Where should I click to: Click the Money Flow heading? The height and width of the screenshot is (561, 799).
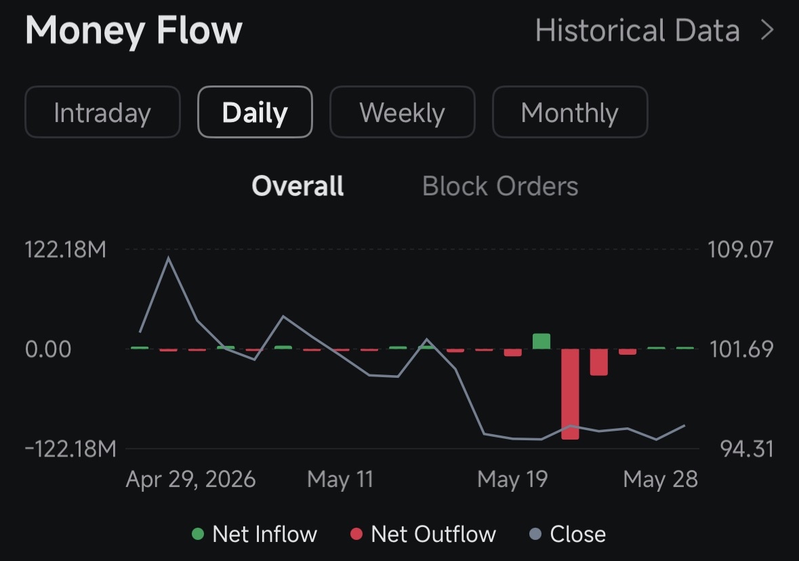[134, 30]
